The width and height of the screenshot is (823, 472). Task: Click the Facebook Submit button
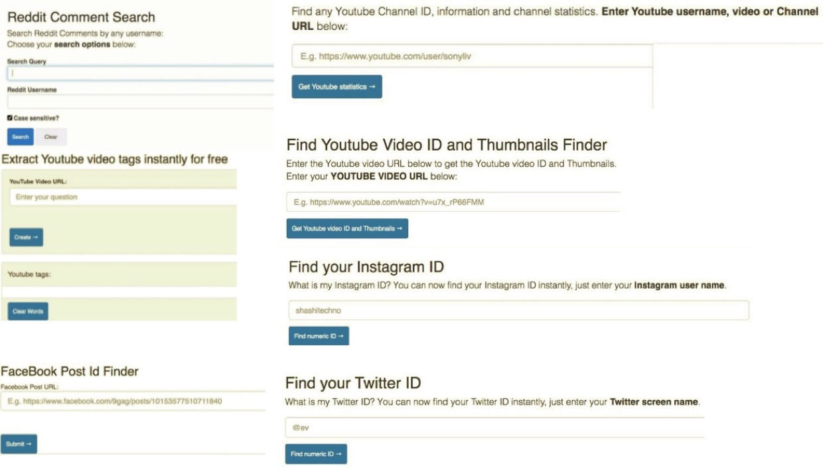(x=19, y=444)
